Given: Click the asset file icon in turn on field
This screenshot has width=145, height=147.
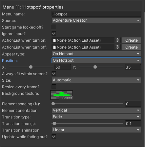Looking at the screenshot, I should [54, 40].
